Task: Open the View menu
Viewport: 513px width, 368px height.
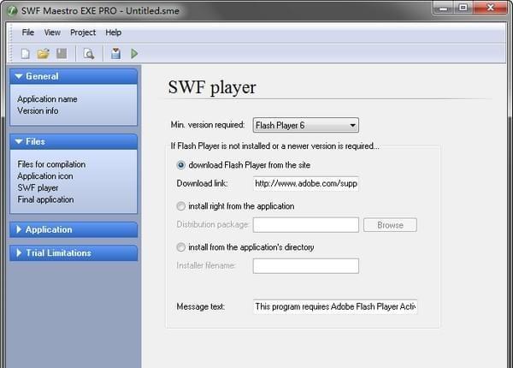Action: 52,33
